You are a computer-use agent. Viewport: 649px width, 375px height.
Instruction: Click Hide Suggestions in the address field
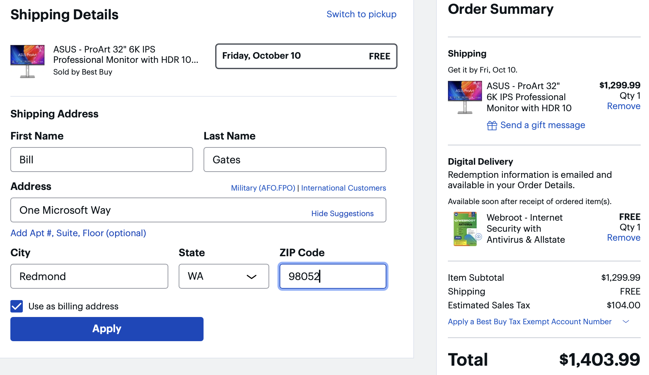342,213
